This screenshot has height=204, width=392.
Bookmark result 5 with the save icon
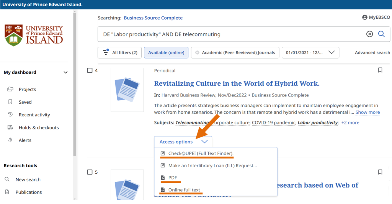pyautogui.click(x=380, y=172)
